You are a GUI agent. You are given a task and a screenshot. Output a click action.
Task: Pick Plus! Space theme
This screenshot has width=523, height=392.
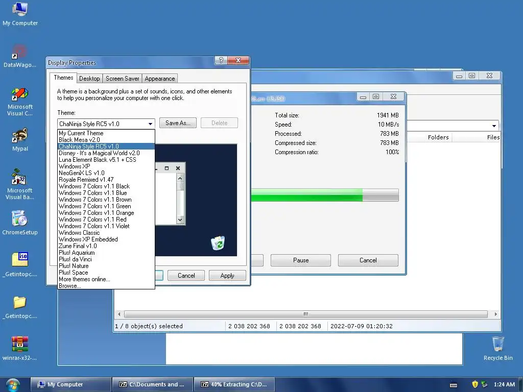pos(106,273)
